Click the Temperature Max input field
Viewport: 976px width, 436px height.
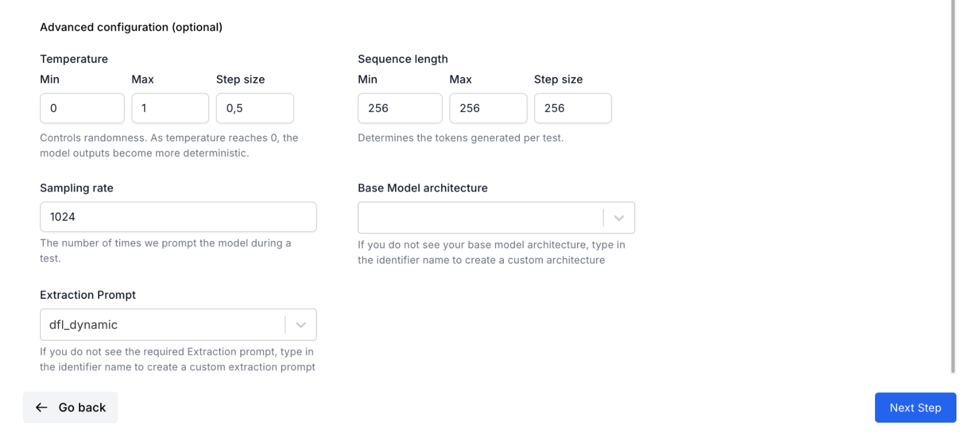170,108
